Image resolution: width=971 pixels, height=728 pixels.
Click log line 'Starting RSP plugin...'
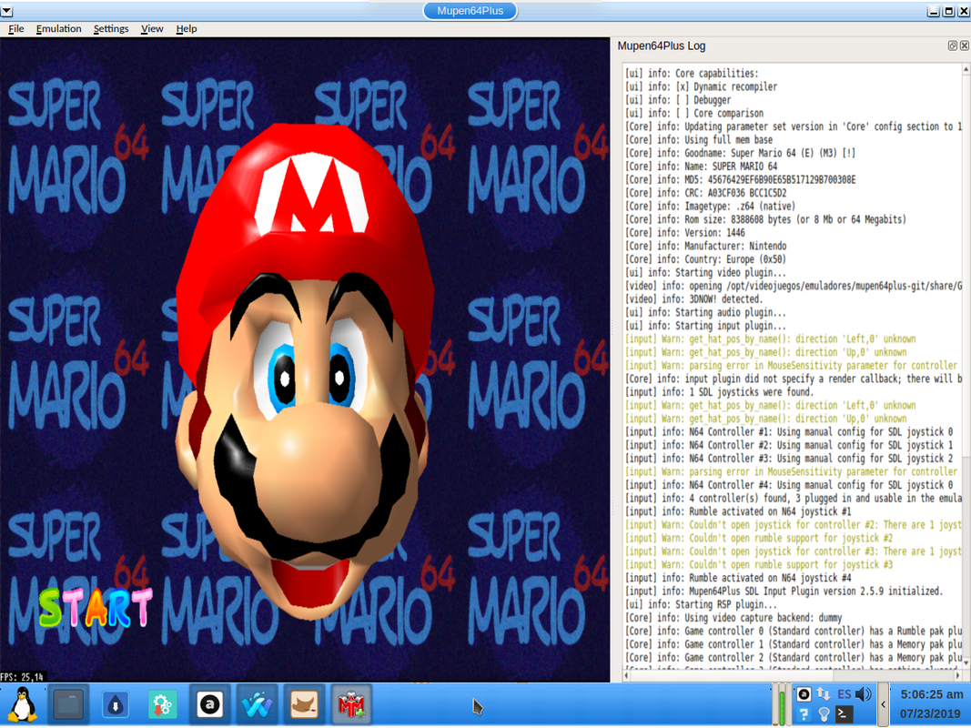701,604
